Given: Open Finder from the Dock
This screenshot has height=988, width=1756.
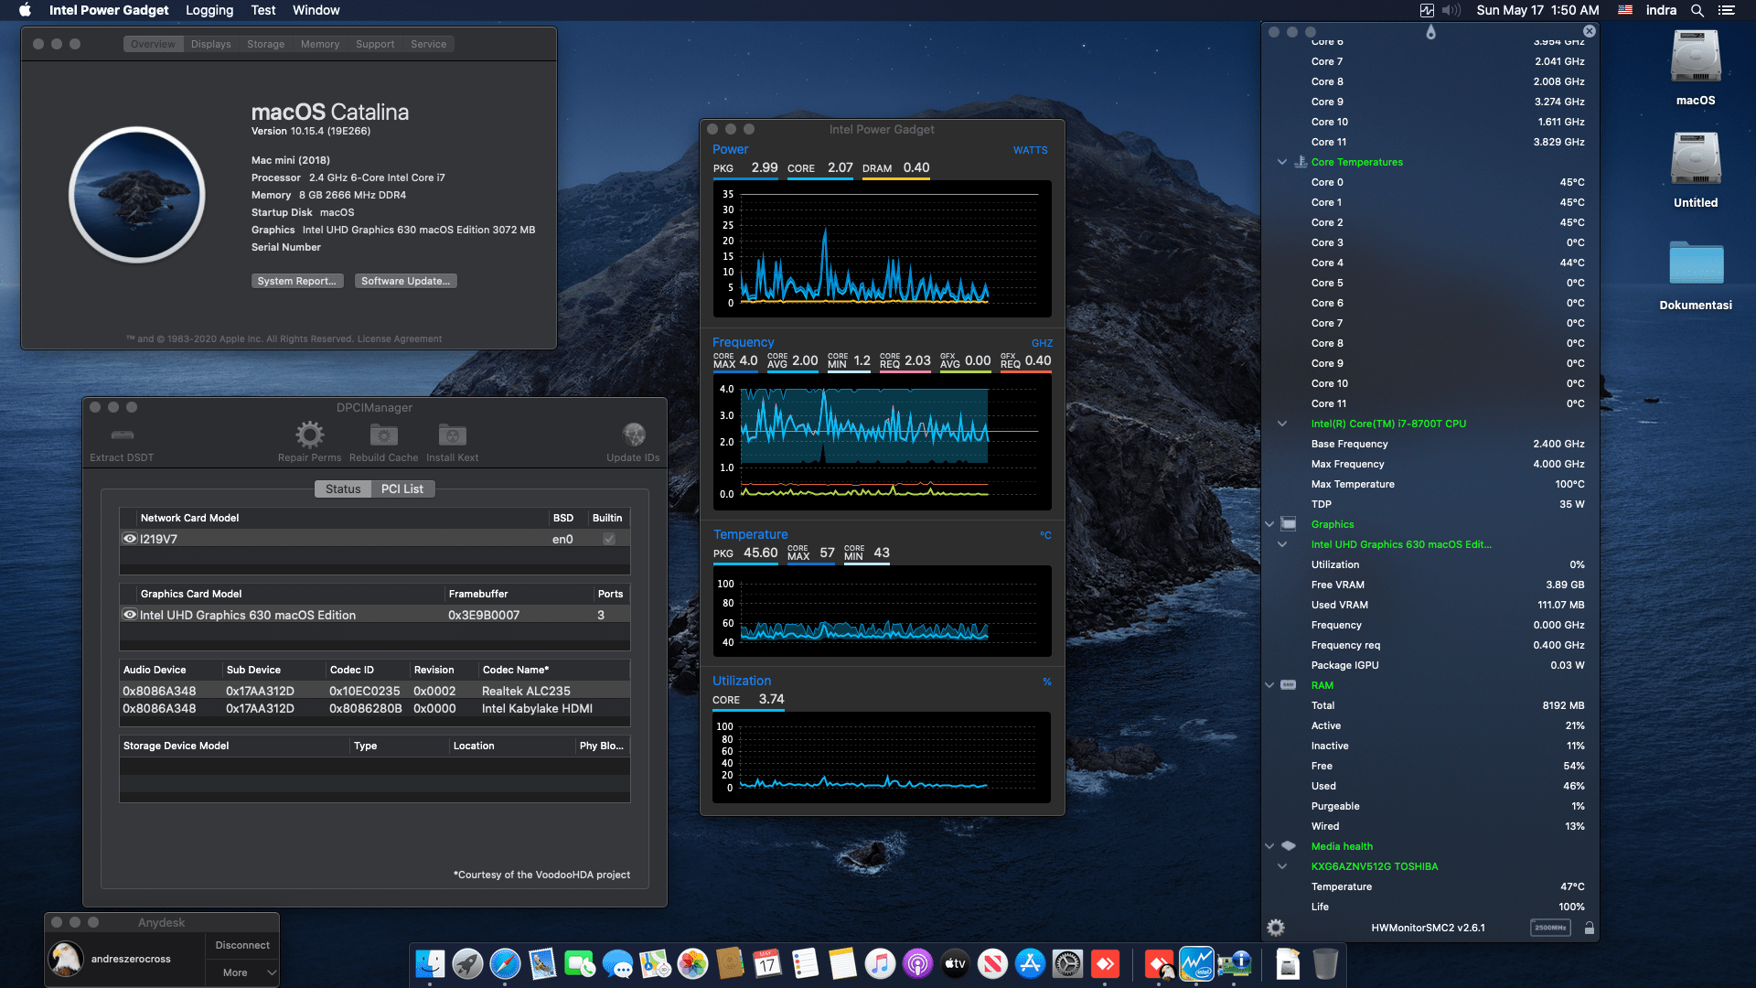Looking at the screenshot, I should click(x=430, y=963).
